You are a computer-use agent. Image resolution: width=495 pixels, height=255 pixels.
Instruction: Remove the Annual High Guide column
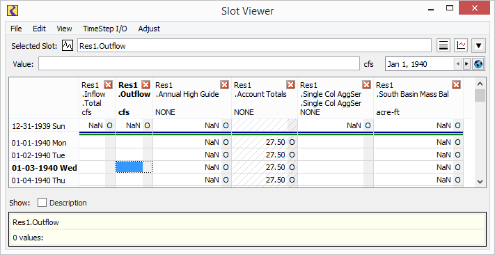click(224, 84)
